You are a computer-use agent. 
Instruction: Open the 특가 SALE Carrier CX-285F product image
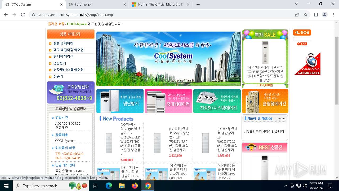[265, 52]
